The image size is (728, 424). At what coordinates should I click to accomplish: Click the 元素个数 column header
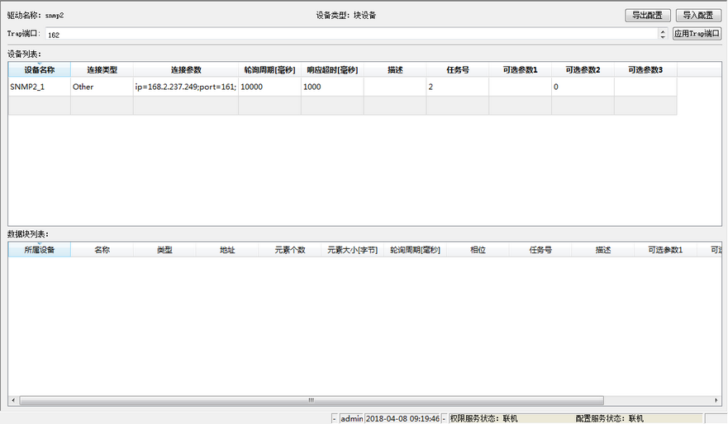[x=290, y=250]
